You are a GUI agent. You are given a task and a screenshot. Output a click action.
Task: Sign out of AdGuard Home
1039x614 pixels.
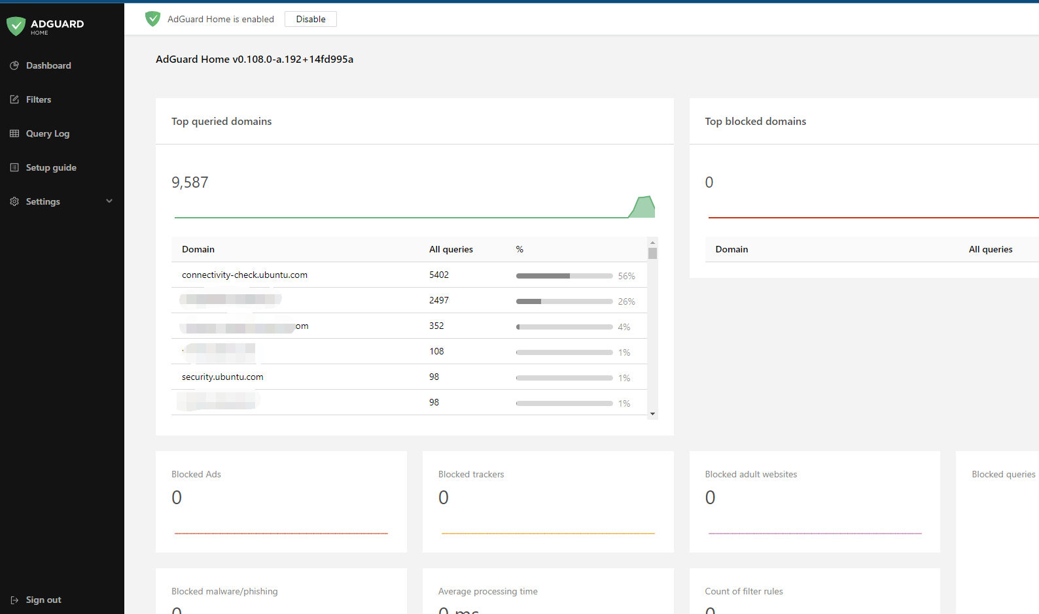tap(44, 600)
